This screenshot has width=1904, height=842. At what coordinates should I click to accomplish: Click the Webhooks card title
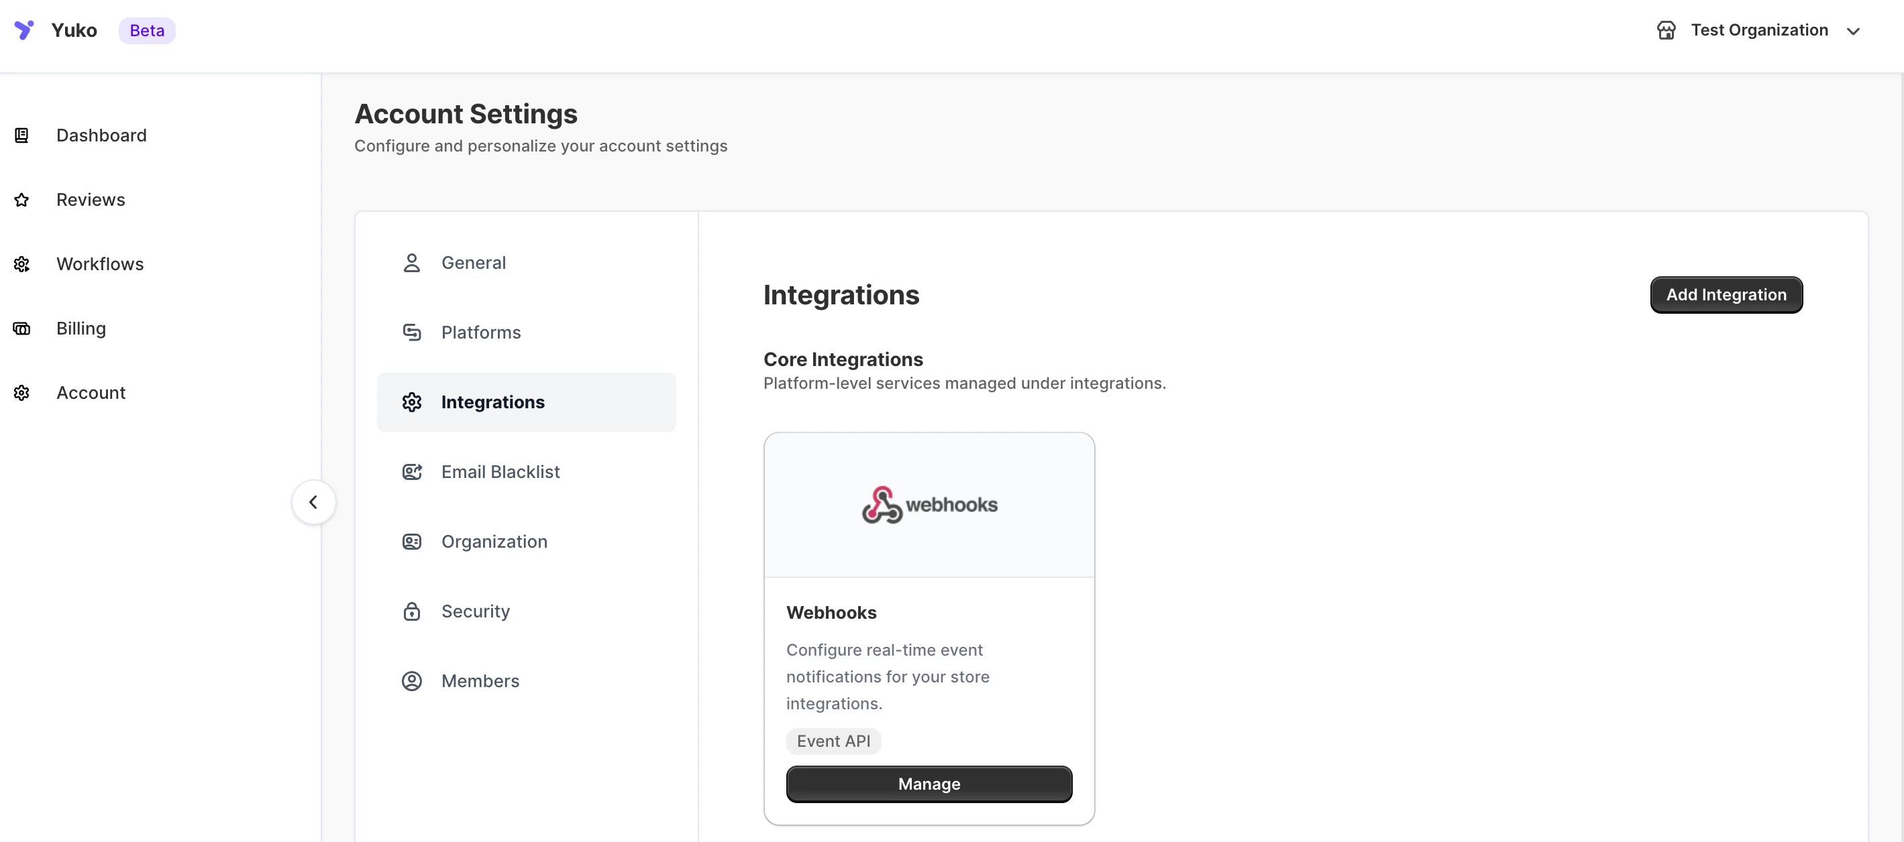[831, 612]
